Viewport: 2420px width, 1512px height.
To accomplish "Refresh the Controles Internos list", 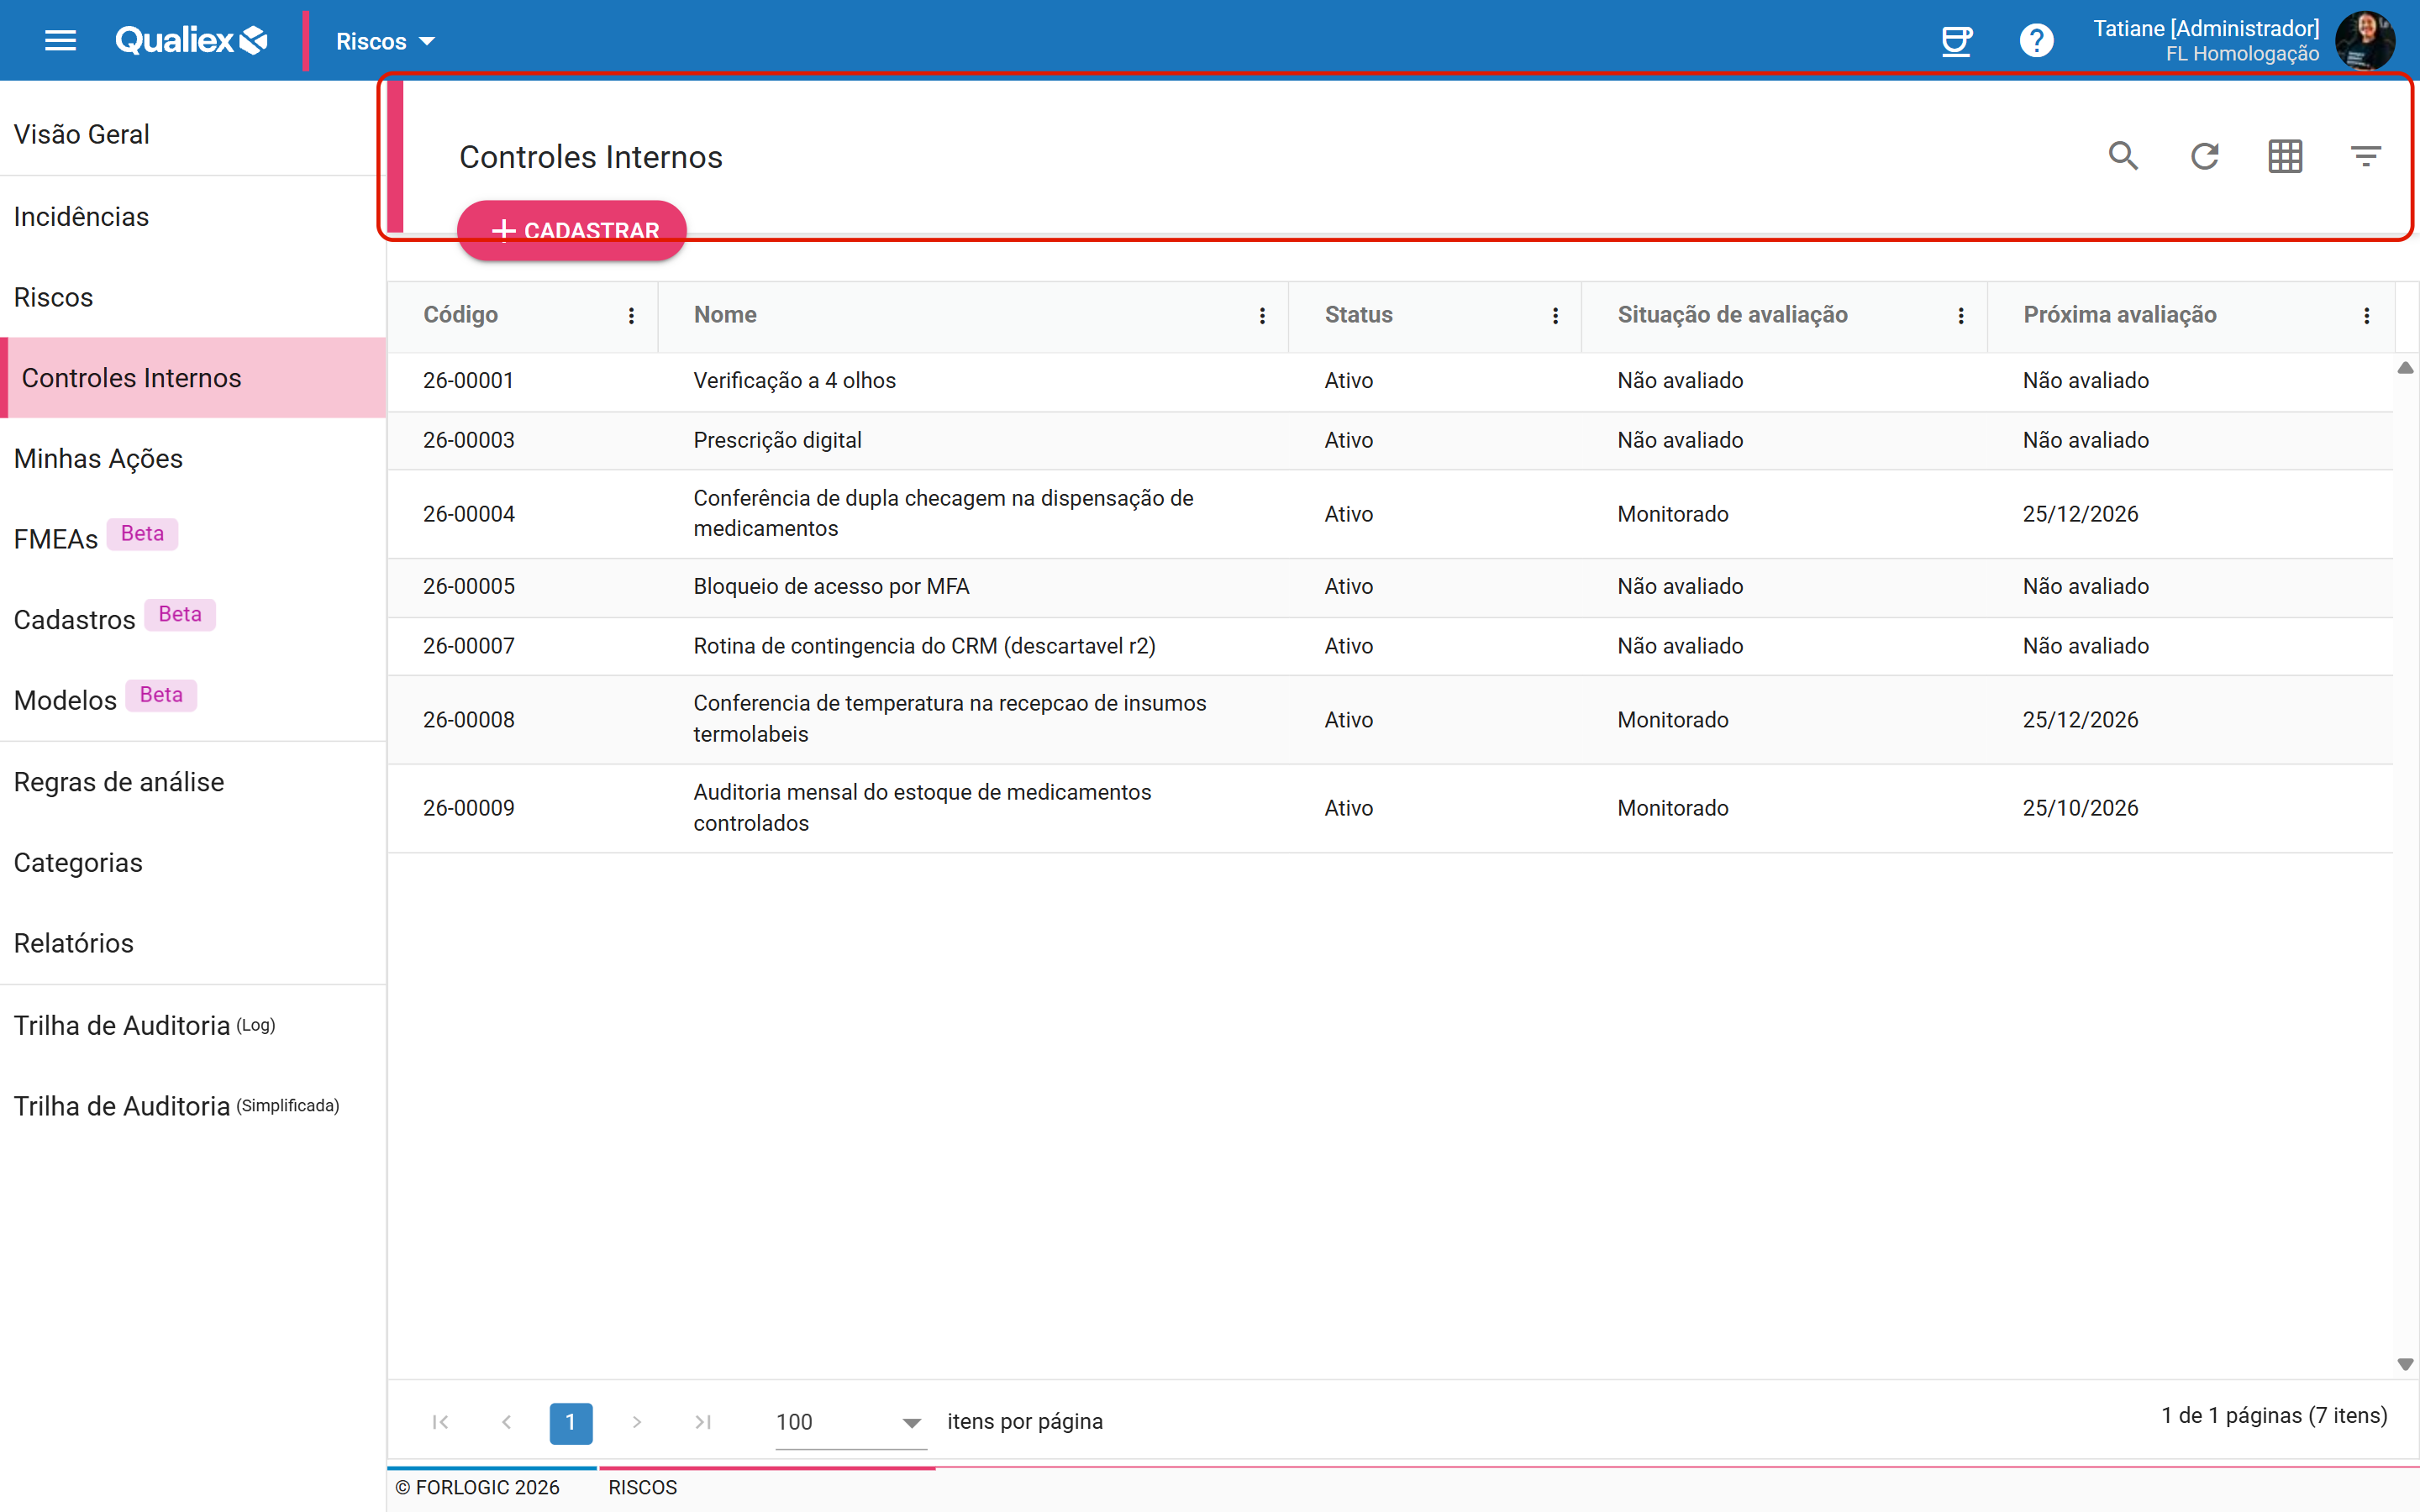I will (2205, 156).
